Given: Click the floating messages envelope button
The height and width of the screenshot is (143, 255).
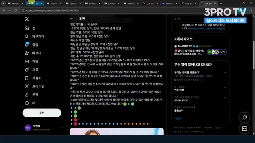Looking at the screenshot, I should [x=245, y=129].
